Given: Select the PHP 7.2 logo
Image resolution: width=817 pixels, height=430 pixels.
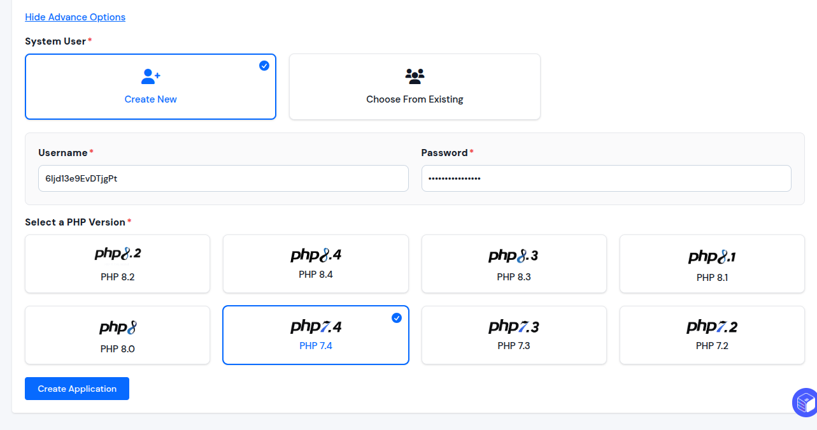Looking at the screenshot, I should coord(712,327).
